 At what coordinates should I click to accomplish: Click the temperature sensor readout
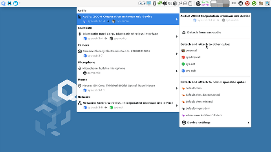coord(205,3)
